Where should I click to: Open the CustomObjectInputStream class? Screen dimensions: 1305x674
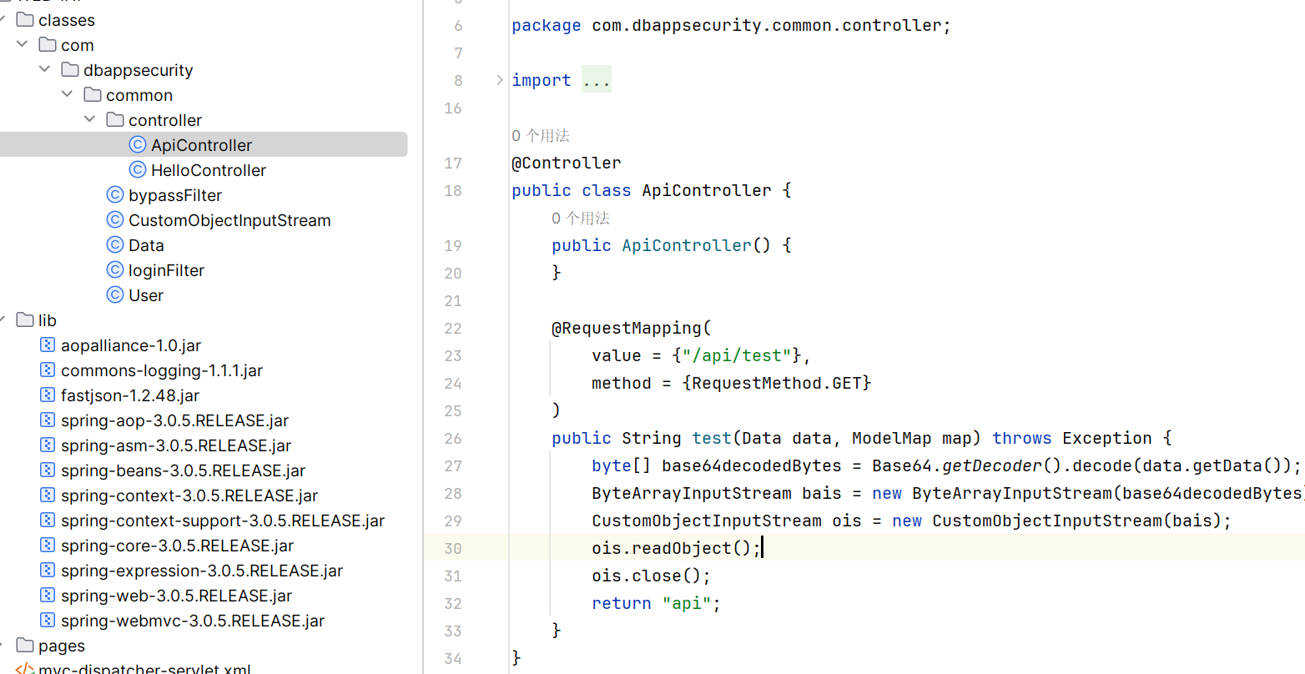pos(229,220)
